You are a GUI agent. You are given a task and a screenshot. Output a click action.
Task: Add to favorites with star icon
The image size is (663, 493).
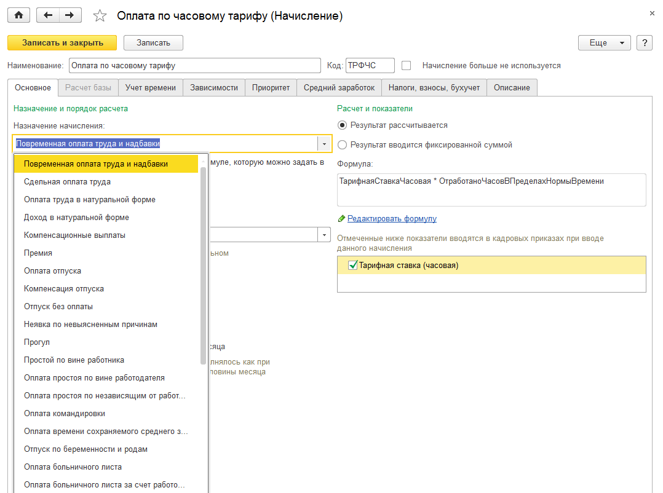coord(99,16)
